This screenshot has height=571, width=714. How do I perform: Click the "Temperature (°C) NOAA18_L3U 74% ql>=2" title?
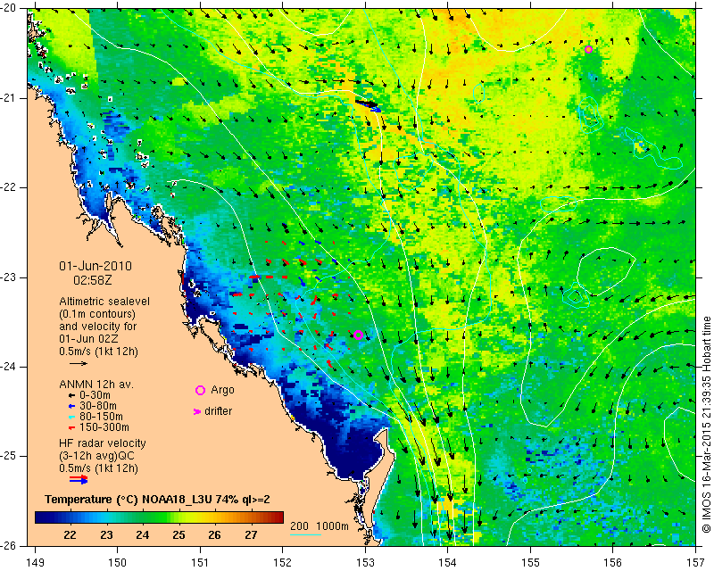pyautogui.click(x=157, y=500)
